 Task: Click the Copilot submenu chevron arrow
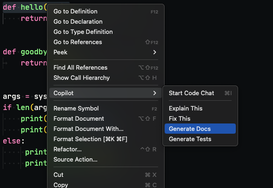pos(154,93)
